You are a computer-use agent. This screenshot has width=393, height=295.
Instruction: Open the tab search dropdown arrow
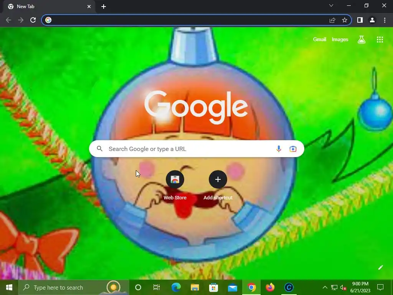coord(331,5)
